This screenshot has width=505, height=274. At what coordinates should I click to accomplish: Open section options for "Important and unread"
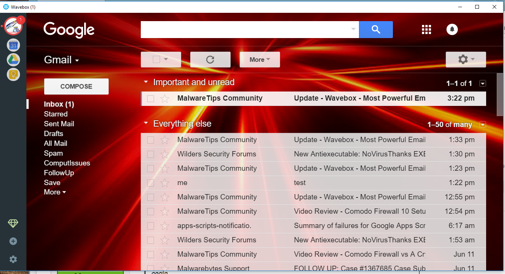pos(482,83)
